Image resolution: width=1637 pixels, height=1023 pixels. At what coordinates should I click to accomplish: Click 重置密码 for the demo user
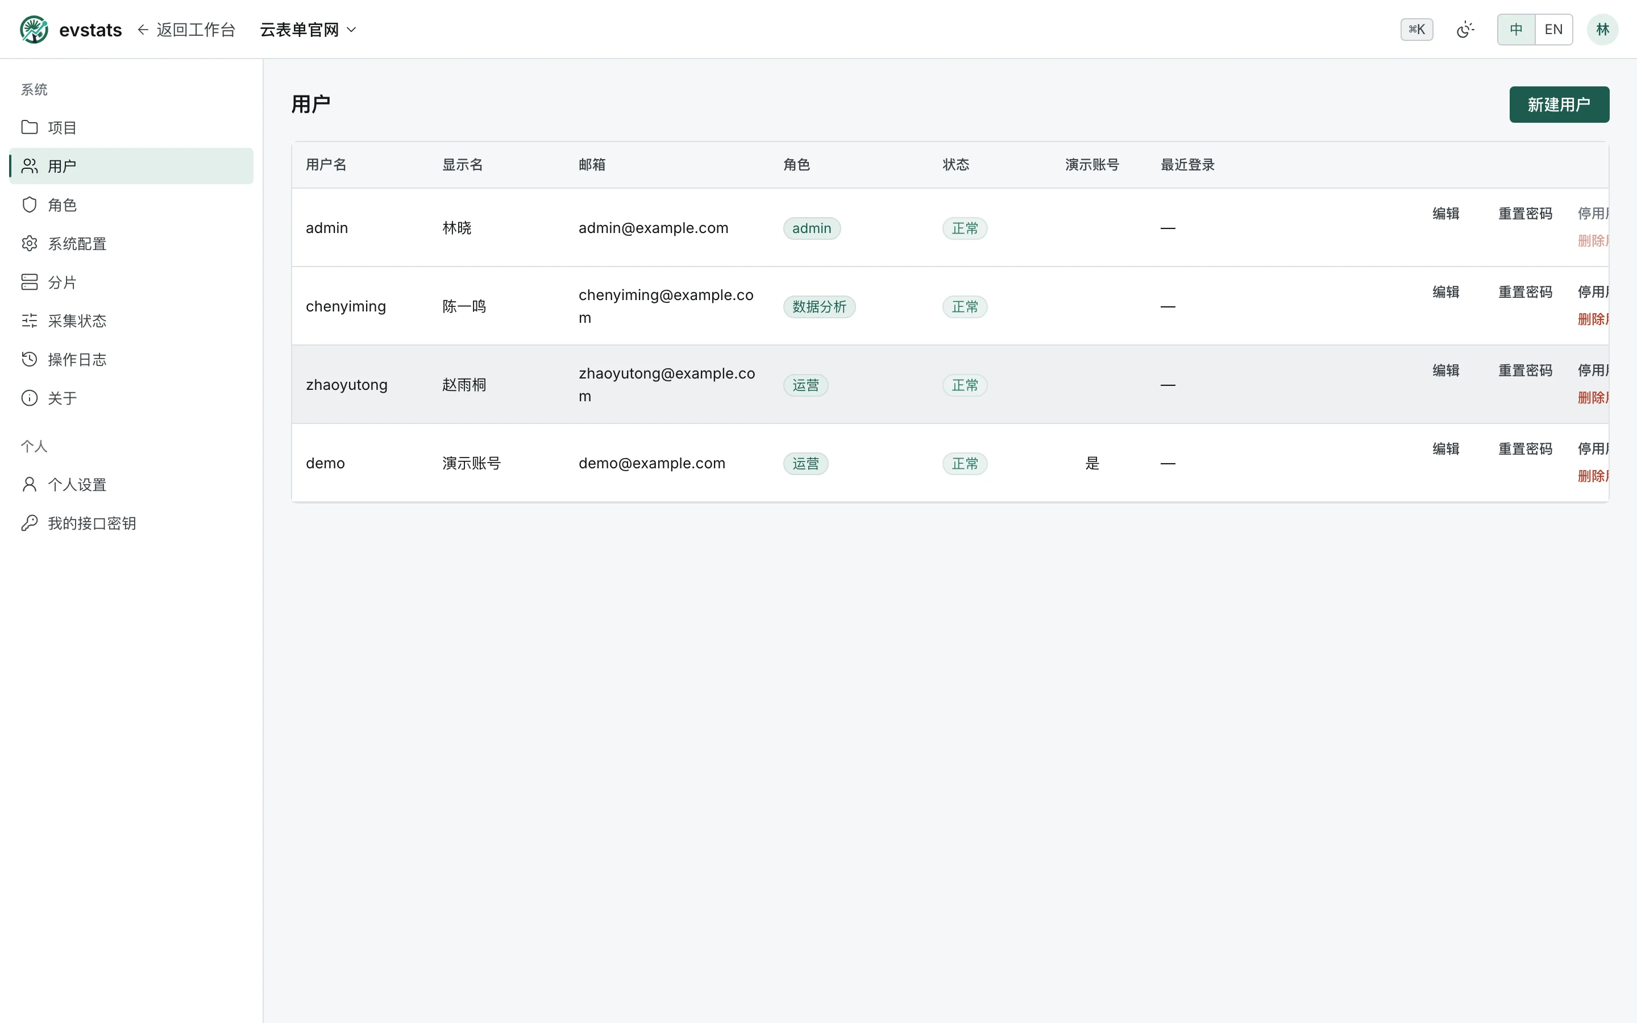1524,449
